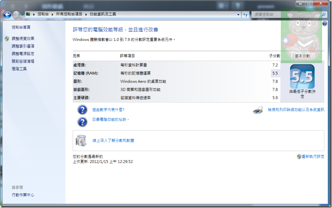Click the magnifier search icon
This screenshot has height=208, width=332.
click(323, 14)
